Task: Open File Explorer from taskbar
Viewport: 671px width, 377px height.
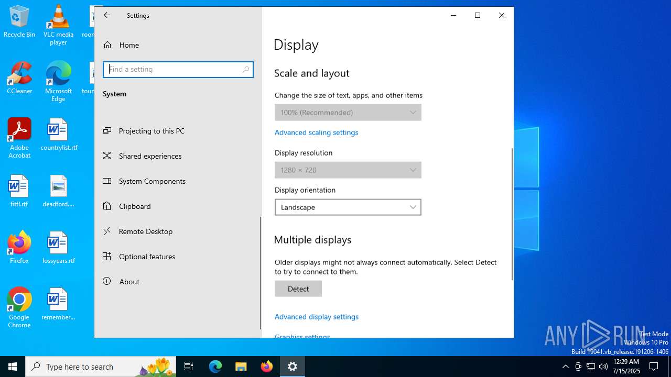Action: click(x=241, y=367)
